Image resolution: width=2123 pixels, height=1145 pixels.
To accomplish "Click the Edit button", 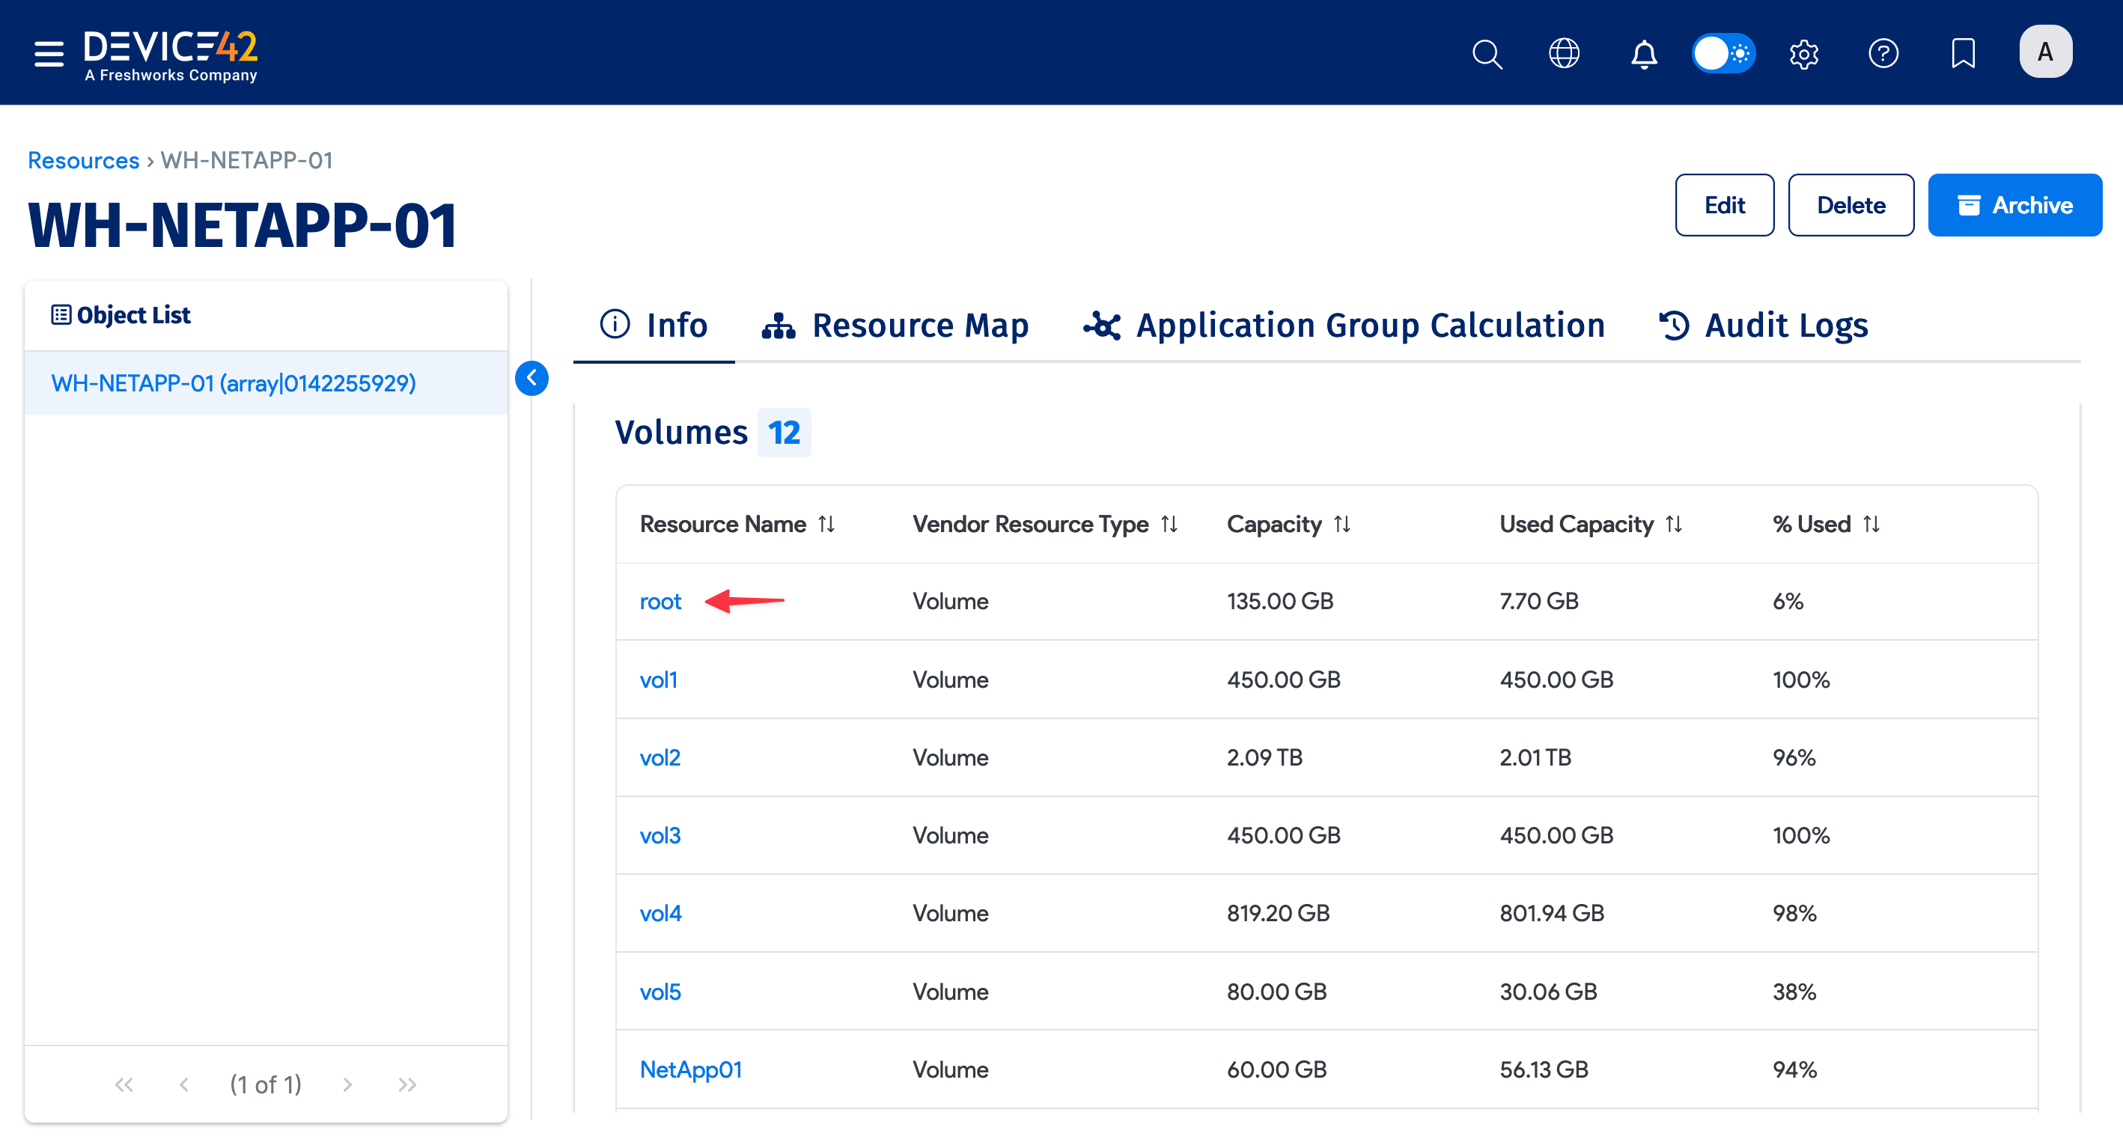I will (1724, 205).
